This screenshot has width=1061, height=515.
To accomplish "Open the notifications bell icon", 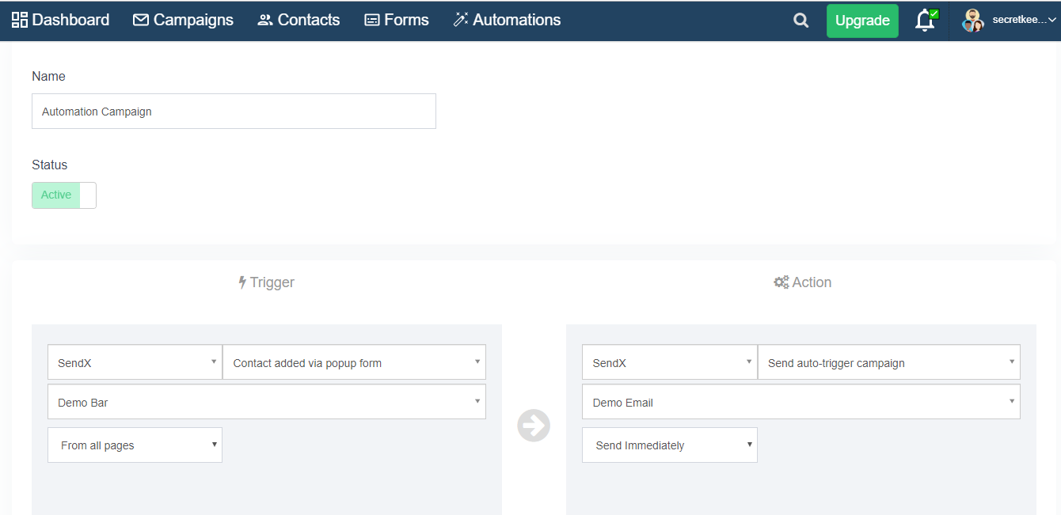I will pyautogui.click(x=925, y=21).
